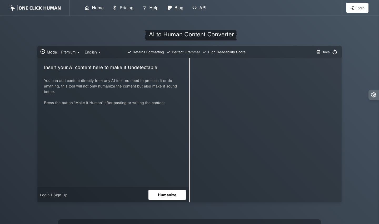379x224 pixels.
Task: Visit the Blog page
Action: tap(175, 8)
